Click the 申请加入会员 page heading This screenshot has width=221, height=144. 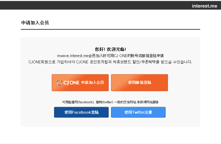click(x=35, y=23)
